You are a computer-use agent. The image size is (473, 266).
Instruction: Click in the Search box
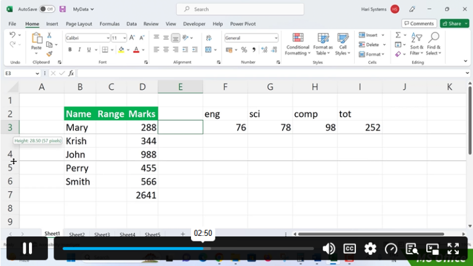240,9
